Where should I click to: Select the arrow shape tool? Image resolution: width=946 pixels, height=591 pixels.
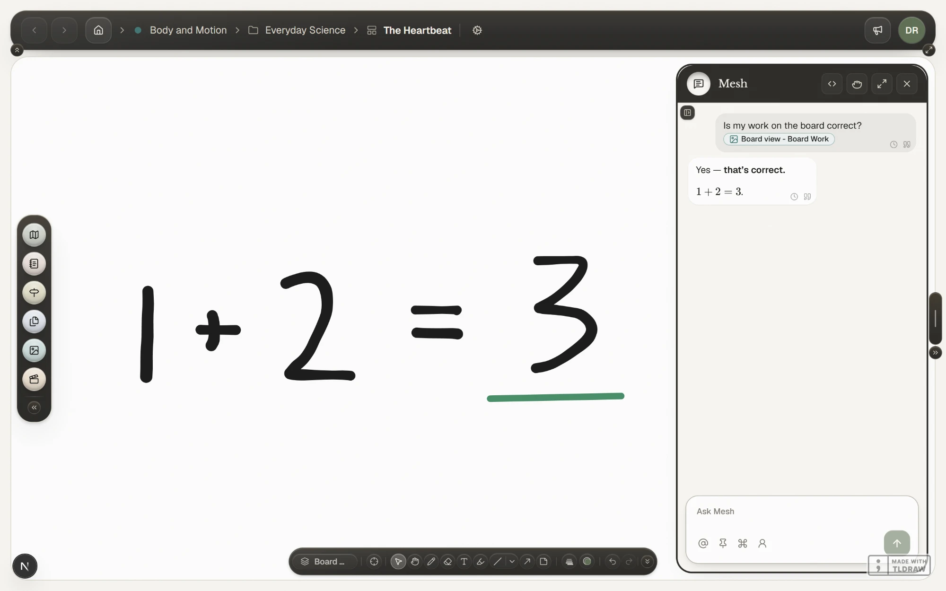527,561
